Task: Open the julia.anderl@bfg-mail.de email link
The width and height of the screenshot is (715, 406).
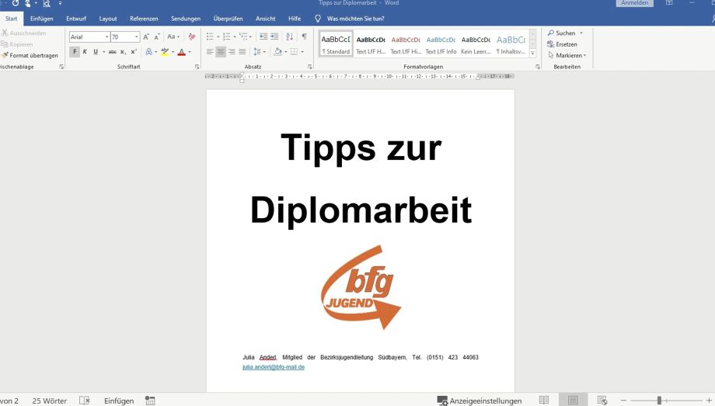Action: (274, 367)
